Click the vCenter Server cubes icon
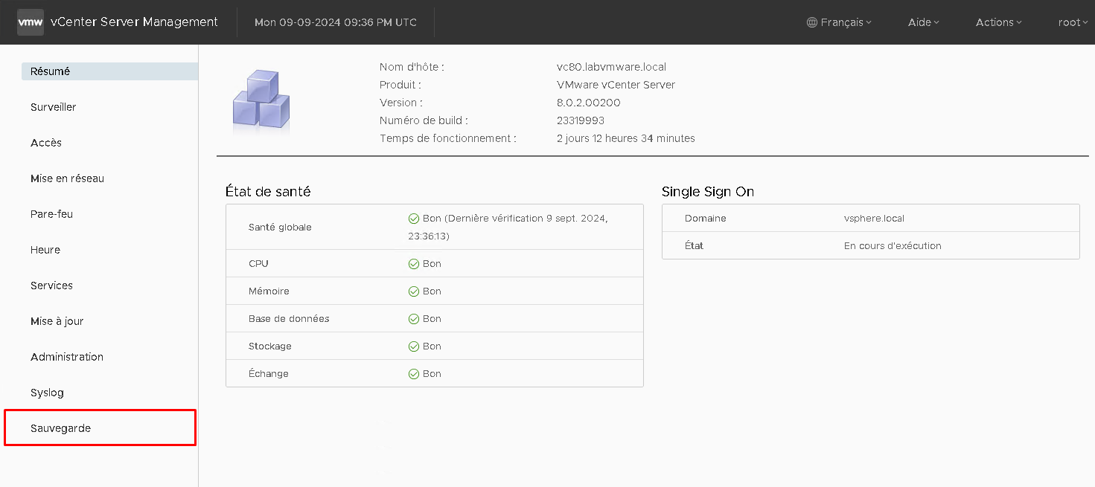The width and height of the screenshot is (1095, 487). click(x=261, y=103)
